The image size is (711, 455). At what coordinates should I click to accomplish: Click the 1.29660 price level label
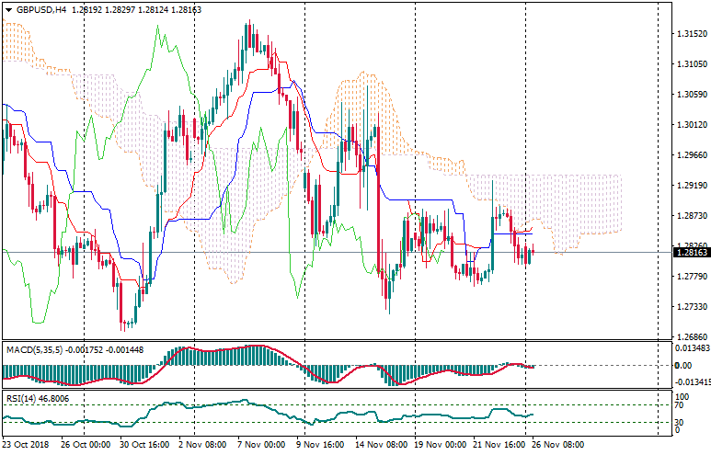point(690,155)
